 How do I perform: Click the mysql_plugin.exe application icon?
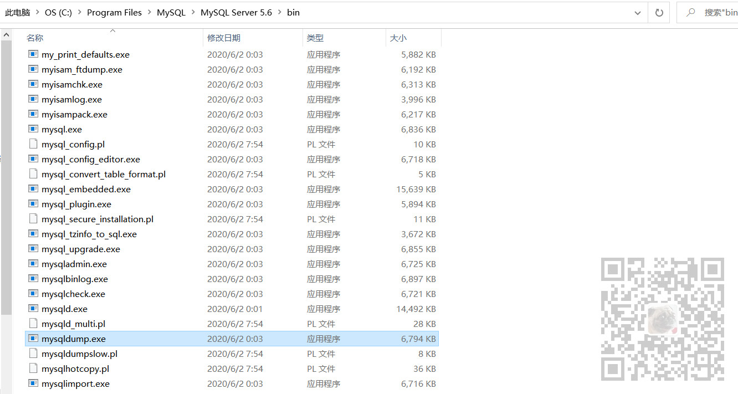click(33, 204)
